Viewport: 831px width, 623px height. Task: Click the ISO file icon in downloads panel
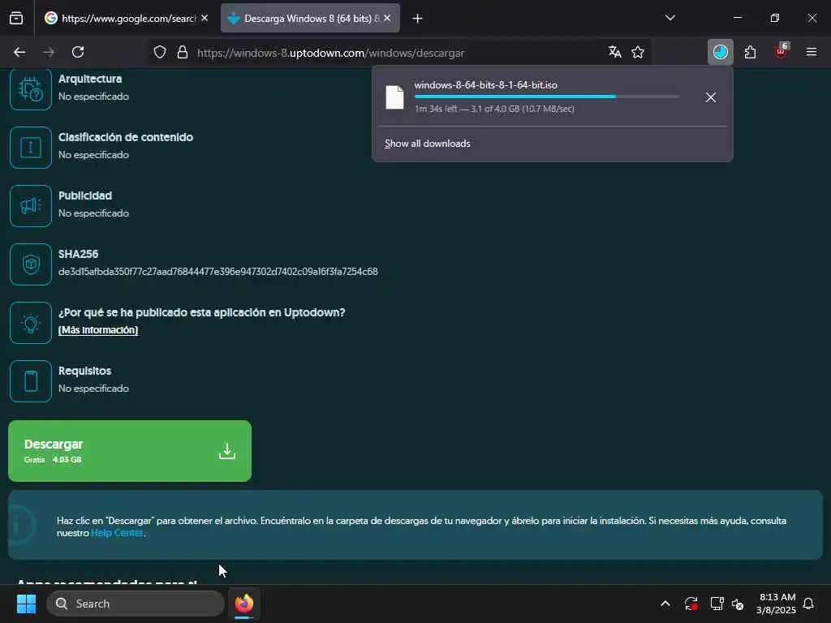395,97
